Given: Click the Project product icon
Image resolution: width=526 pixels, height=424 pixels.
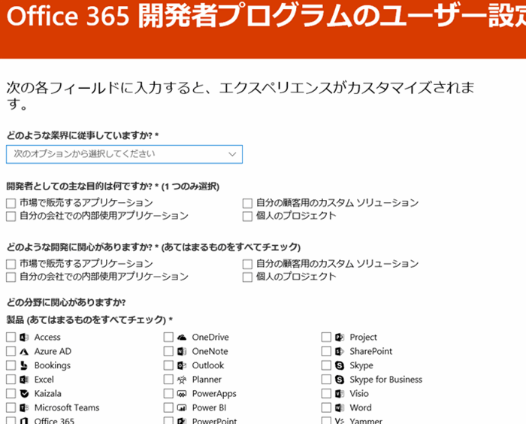Looking at the screenshot, I should click(340, 337).
